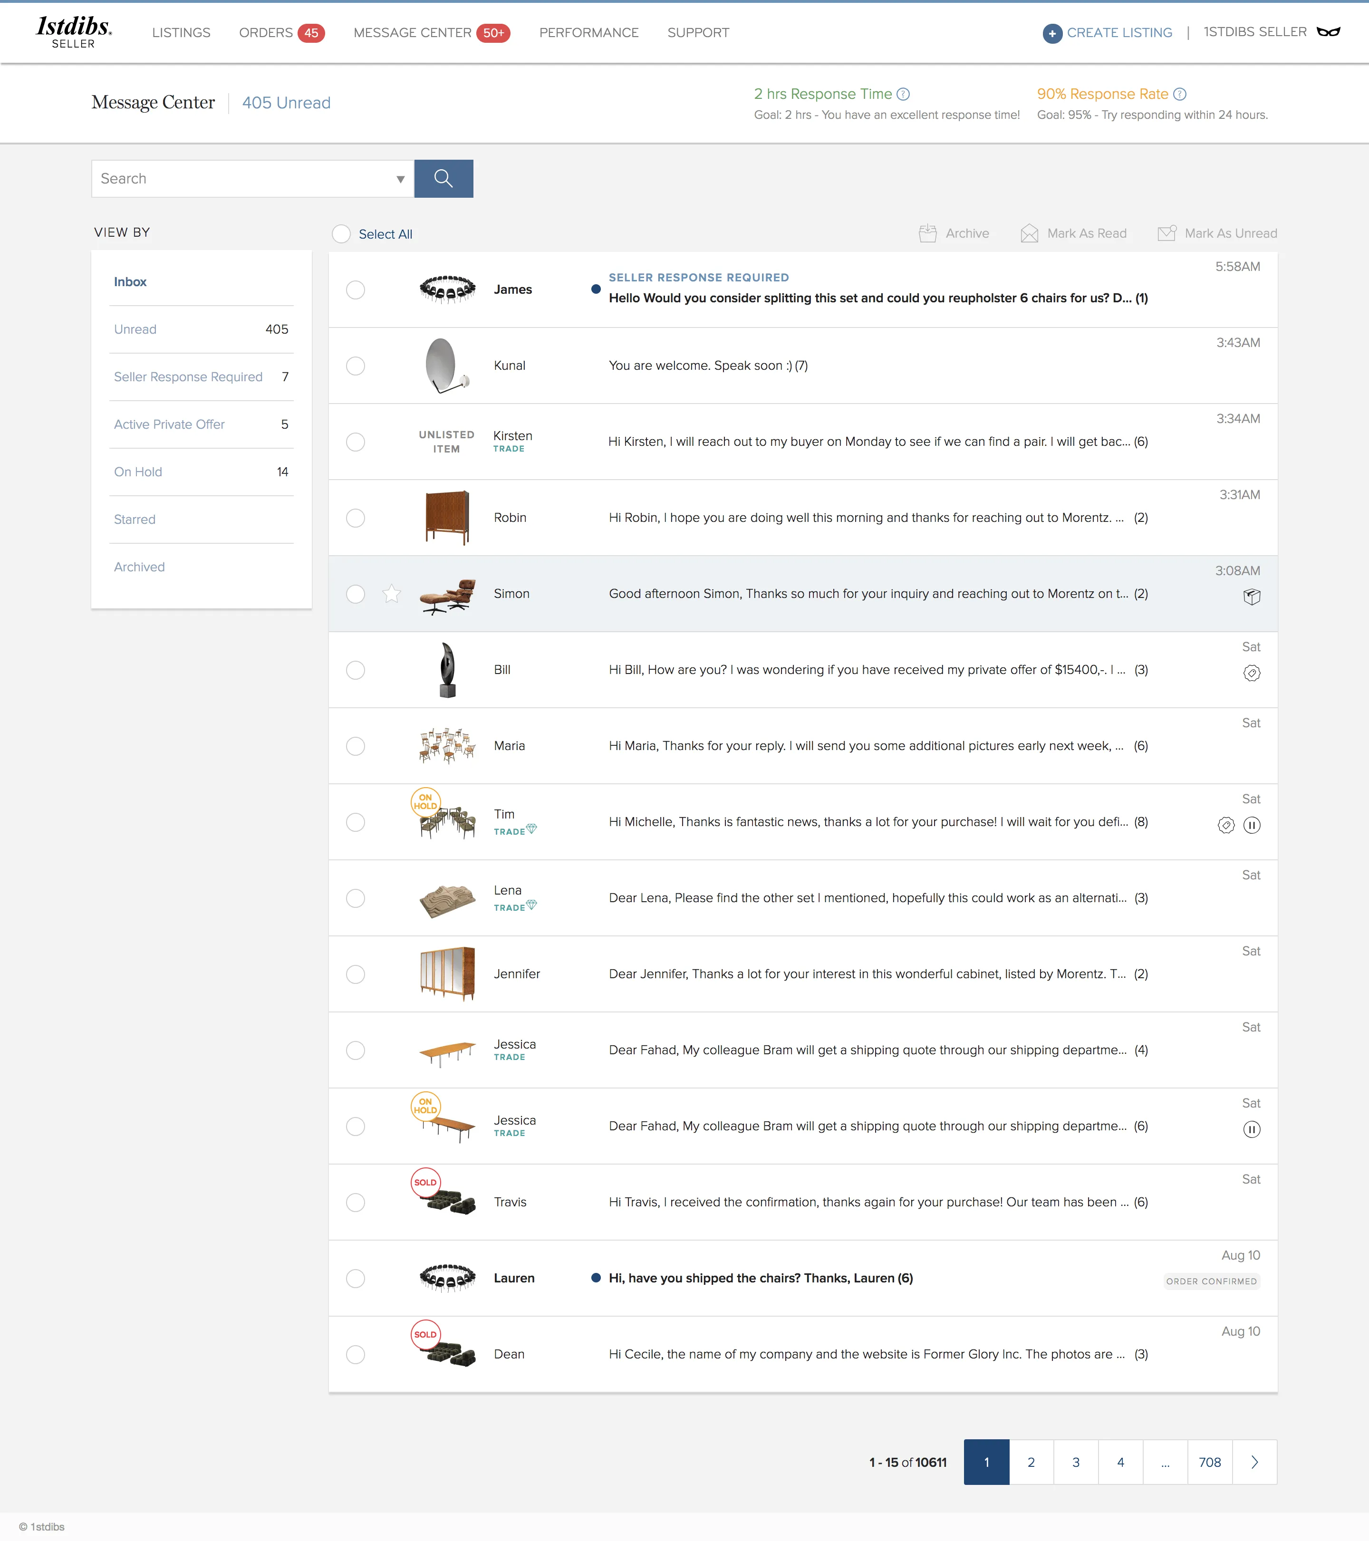Click the plus icon beside Create Listing
1369x1541 pixels.
[x=1052, y=33]
